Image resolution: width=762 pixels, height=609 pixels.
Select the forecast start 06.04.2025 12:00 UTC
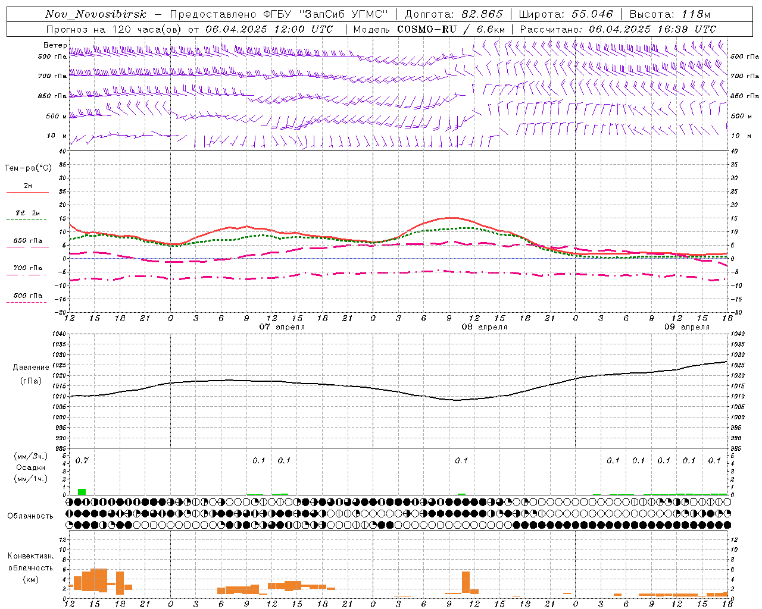tap(269, 29)
